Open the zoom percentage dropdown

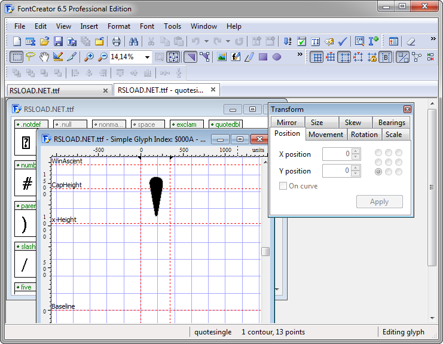tap(147, 57)
